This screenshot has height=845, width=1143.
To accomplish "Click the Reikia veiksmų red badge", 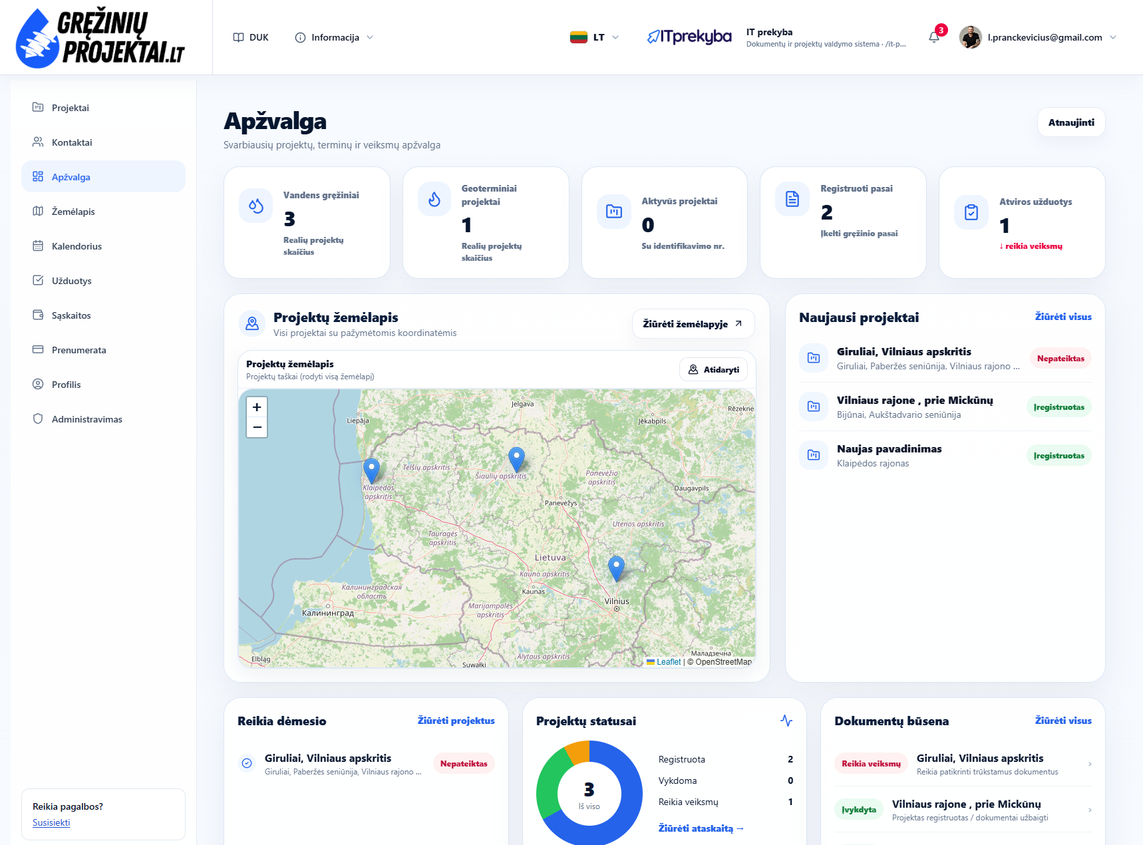I will pos(871,764).
